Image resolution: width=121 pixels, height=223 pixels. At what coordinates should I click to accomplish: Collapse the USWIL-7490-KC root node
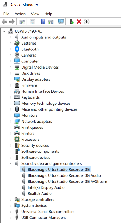[x=4, y=31]
